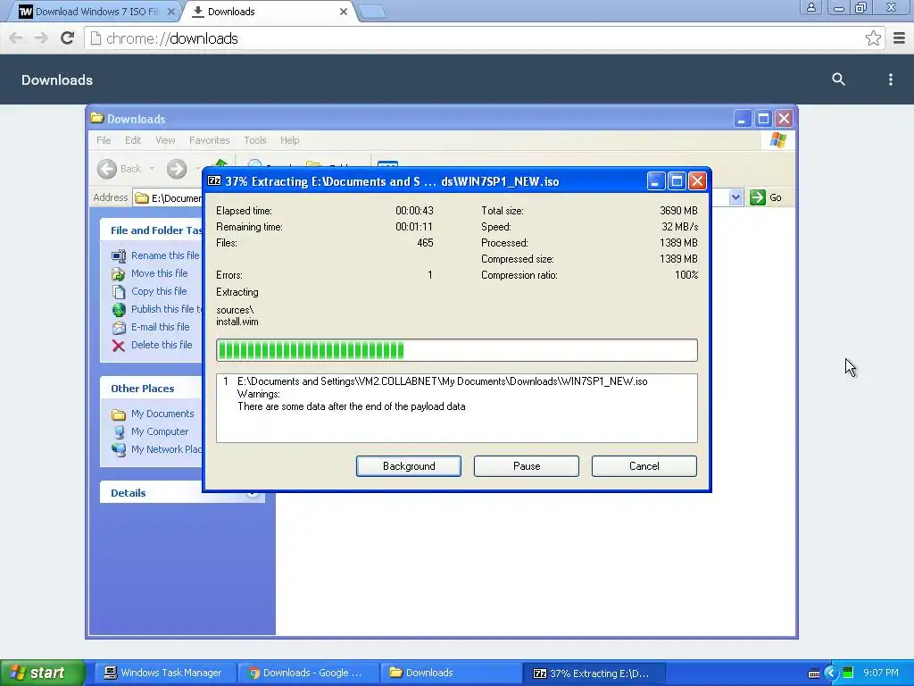914x686 pixels.
Task: Open My Network Places link
Action: coord(166,449)
